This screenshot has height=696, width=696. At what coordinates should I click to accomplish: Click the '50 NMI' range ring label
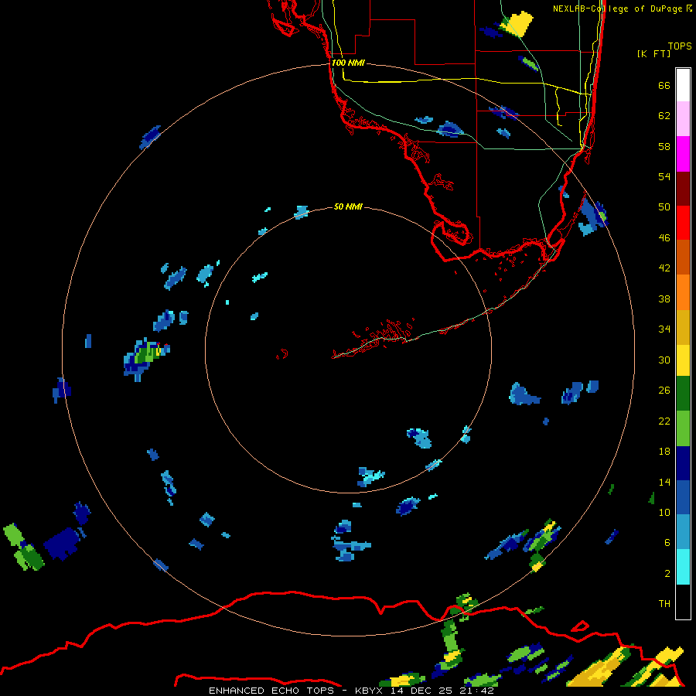point(348,206)
